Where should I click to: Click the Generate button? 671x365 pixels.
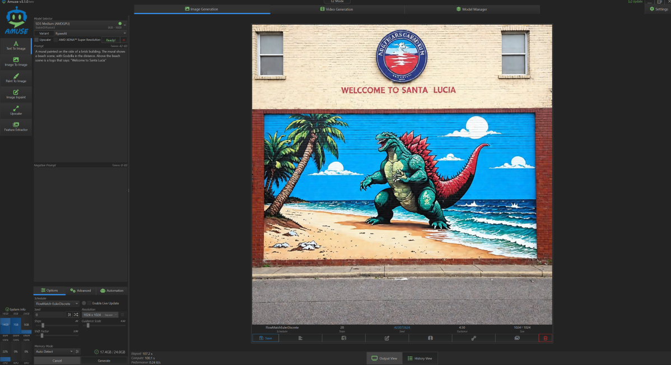pos(104,361)
